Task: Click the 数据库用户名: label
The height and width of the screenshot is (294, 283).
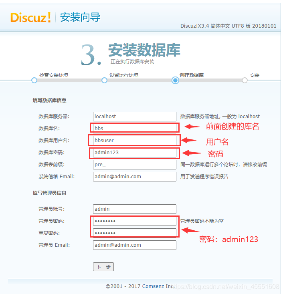Action: tap(54, 141)
